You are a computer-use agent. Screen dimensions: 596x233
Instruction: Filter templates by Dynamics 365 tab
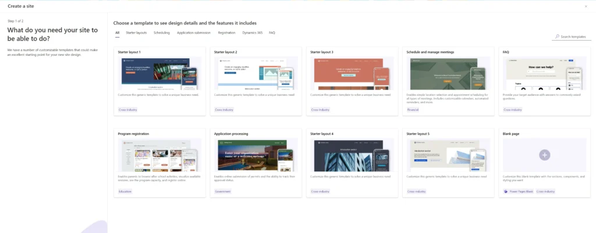click(252, 33)
